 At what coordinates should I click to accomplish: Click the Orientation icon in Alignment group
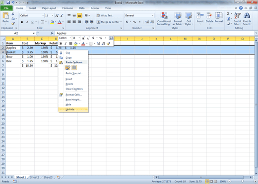tap(87, 15)
